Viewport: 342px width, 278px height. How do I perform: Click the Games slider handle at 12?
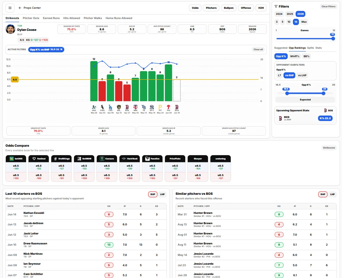pyautogui.click(x=333, y=38)
